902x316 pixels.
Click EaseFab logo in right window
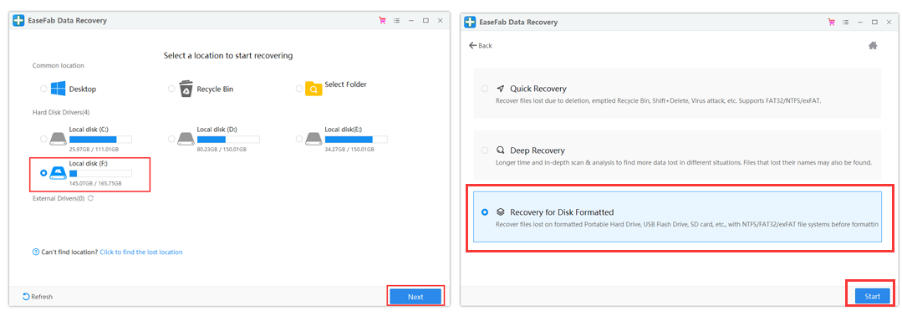pos(470,22)
